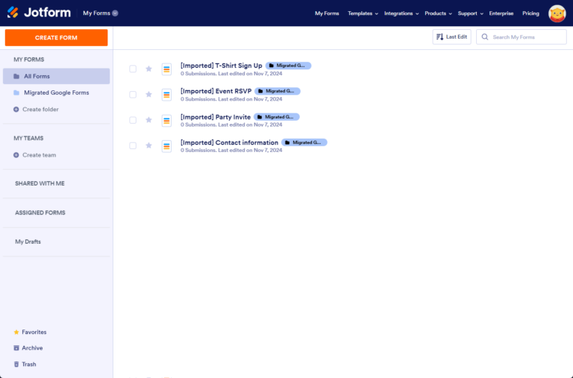The width and height of the screenshot is (573, 378).
Task: Open the Enterprise page
Action: tap(501, 13)
